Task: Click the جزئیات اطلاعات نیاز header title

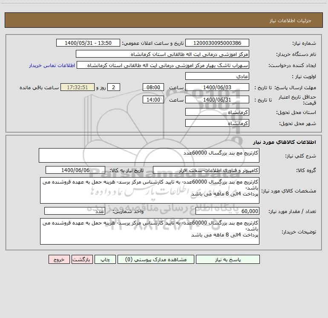Action: tap(291, 20)
